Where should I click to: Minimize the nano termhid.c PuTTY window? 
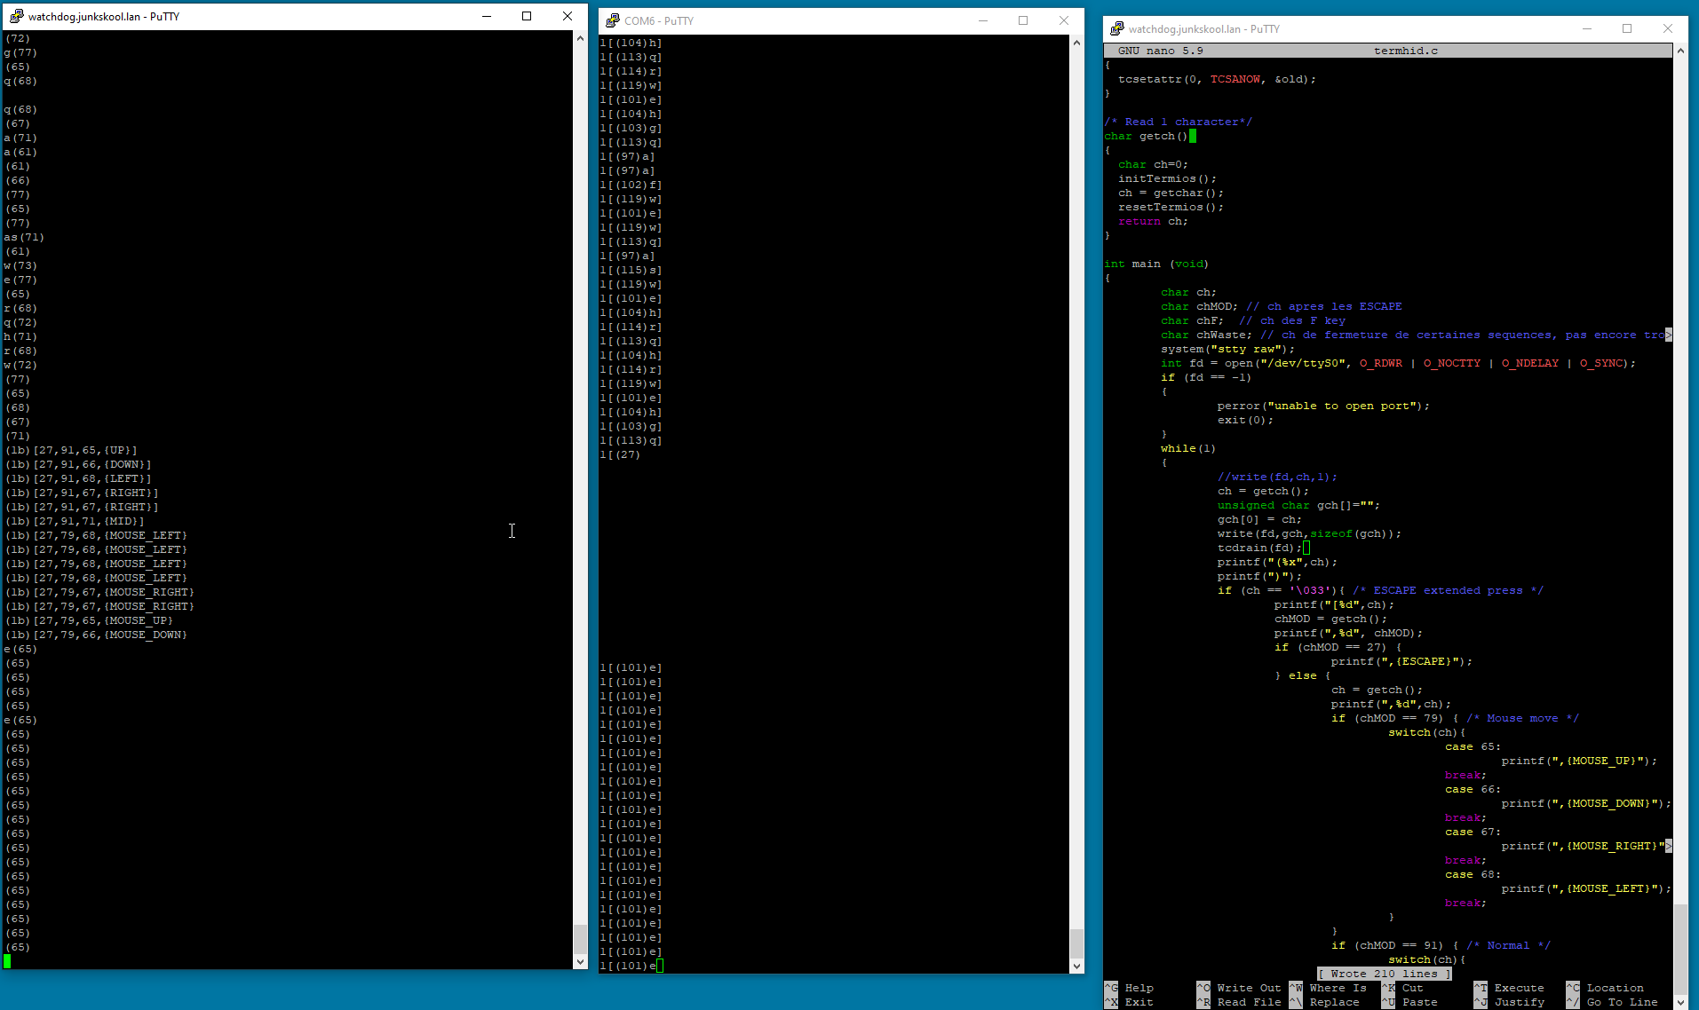pos(1587,28)
